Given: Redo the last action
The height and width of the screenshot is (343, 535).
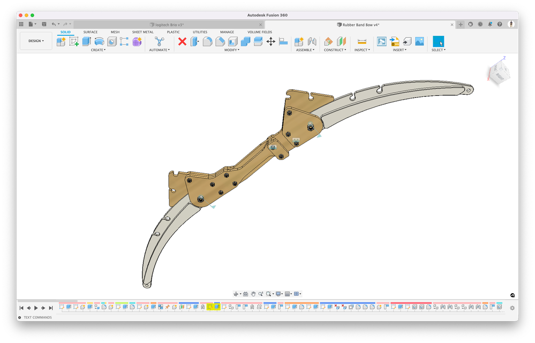Looking at the screenshot, I should click(65, 24).
